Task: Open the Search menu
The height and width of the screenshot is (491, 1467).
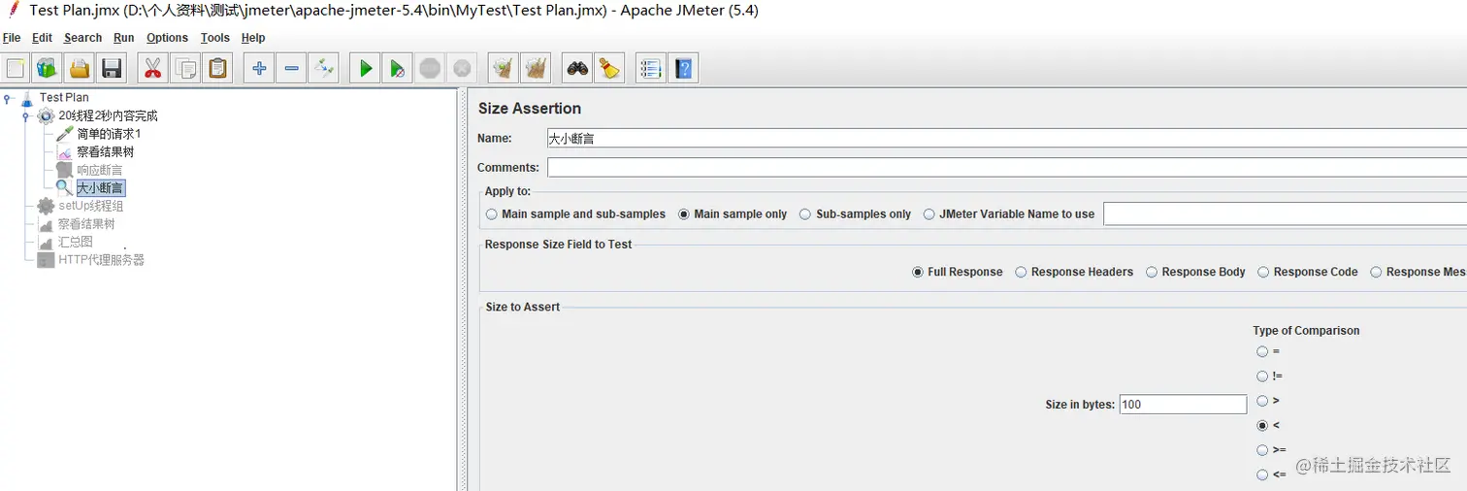Action: click(82, 38)
